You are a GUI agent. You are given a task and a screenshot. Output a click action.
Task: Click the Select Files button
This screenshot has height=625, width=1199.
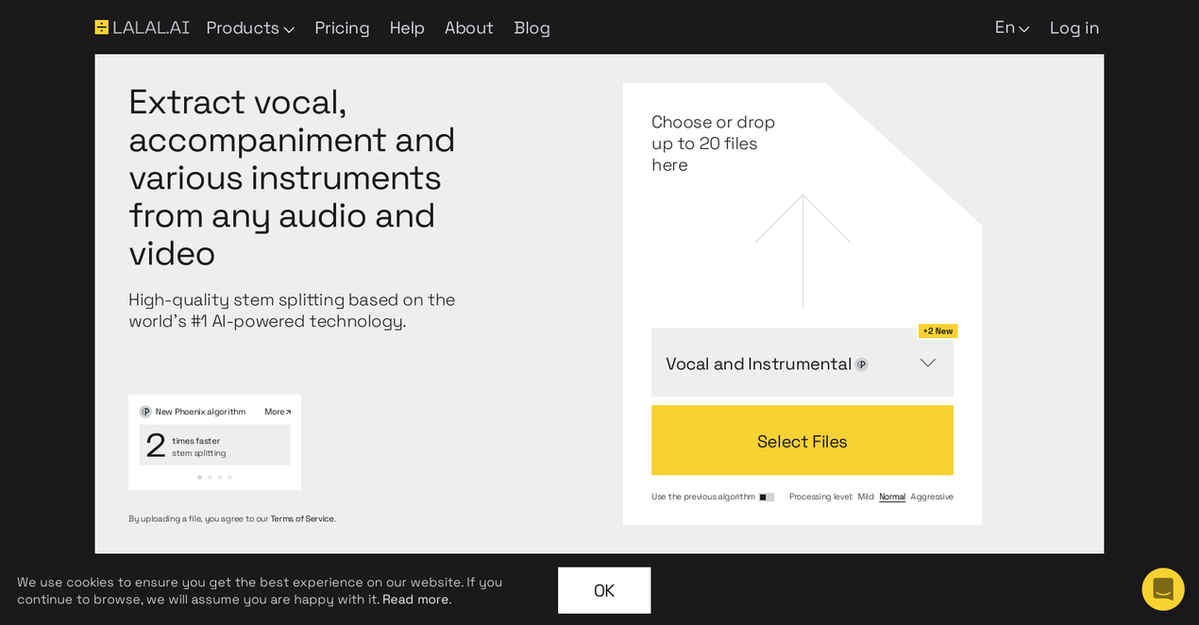click(x=802, y=441)
